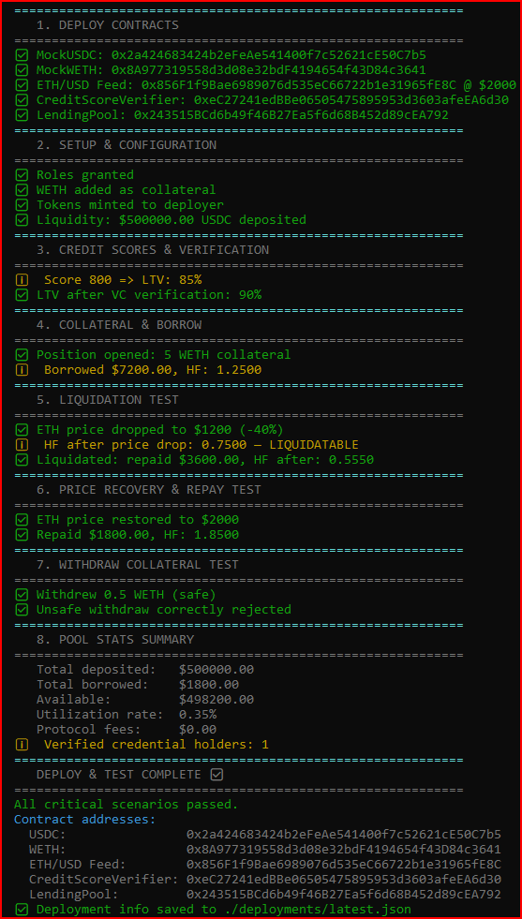
Task: Click the 'Utilization rate:' label
Action: (x=99, y=715)
